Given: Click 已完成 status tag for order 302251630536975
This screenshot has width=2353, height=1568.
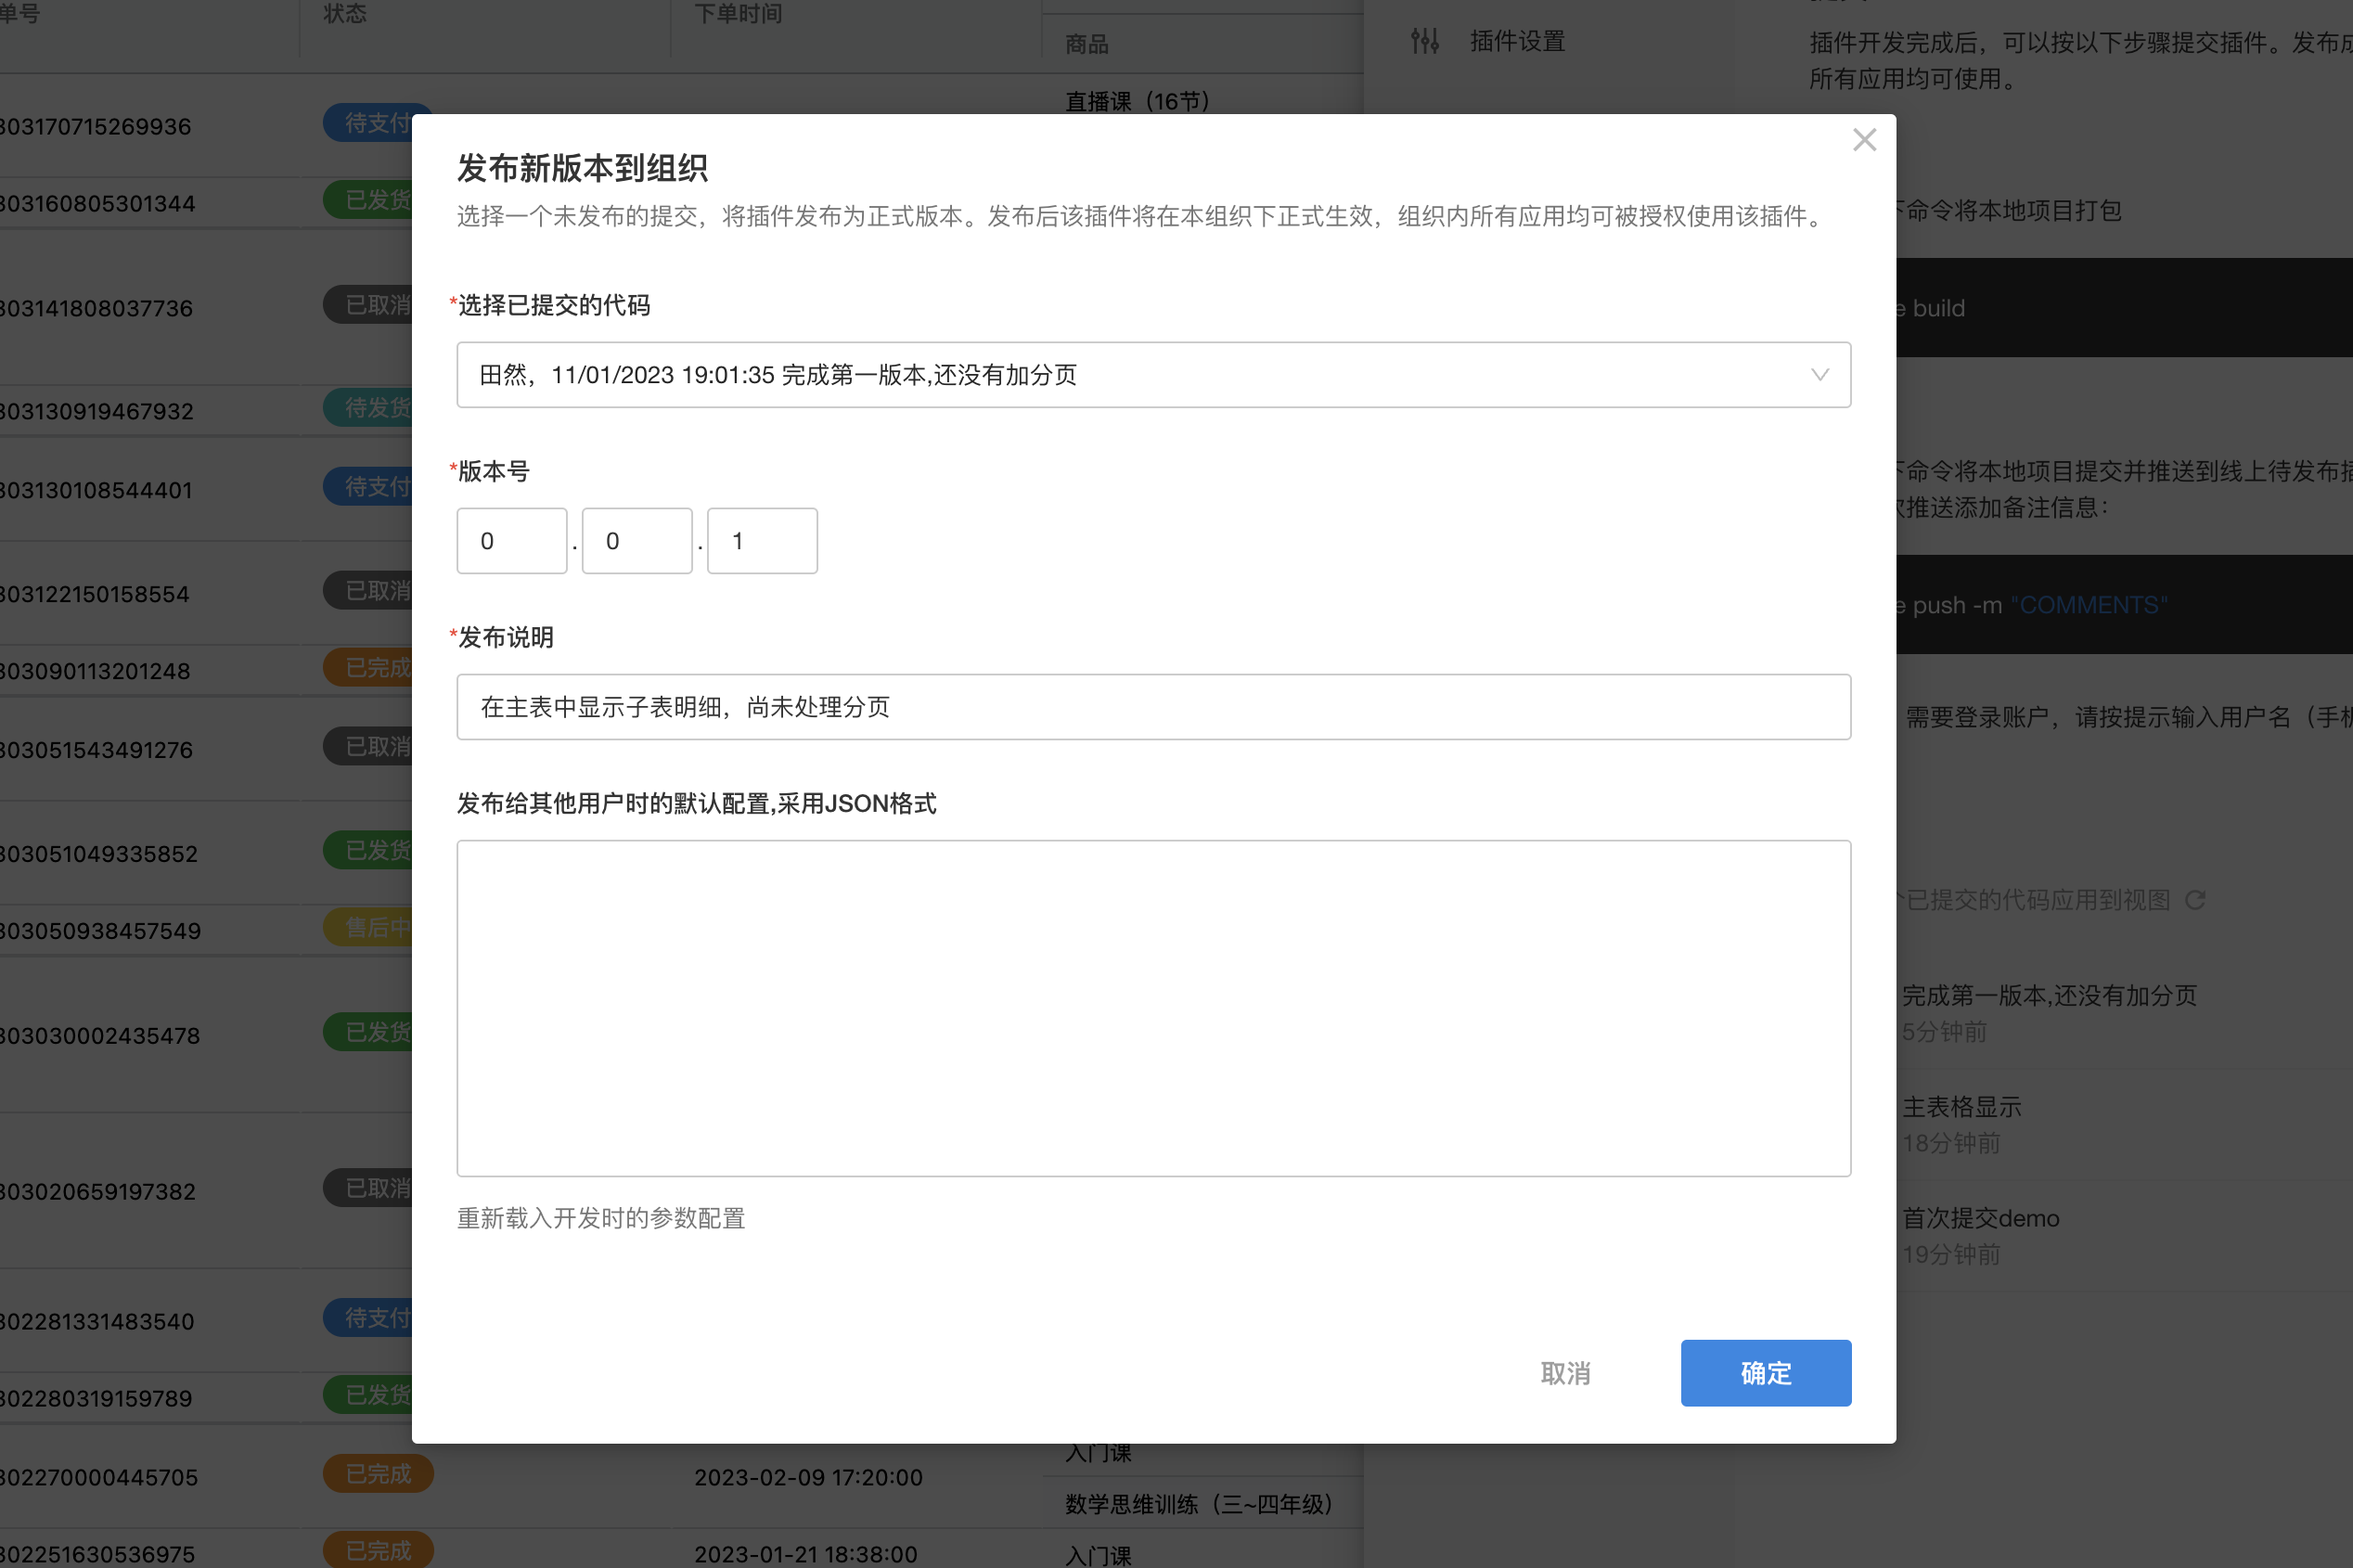Looking at the screenshot, I should [x=378, y=1550].
